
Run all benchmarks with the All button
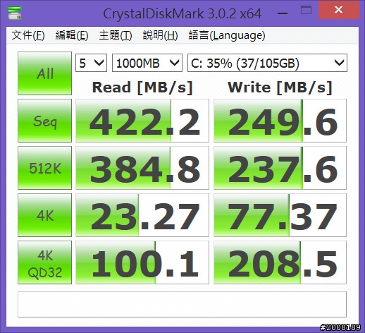click(44, 73)
